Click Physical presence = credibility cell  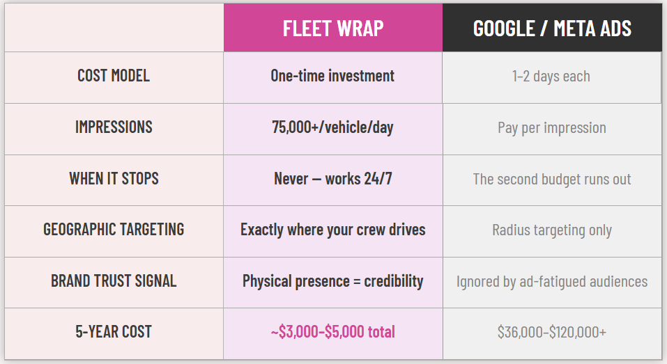(x=333, y=281)
